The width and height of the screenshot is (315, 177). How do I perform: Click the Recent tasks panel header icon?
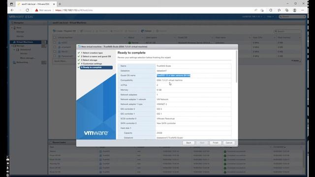pos(51,143)
